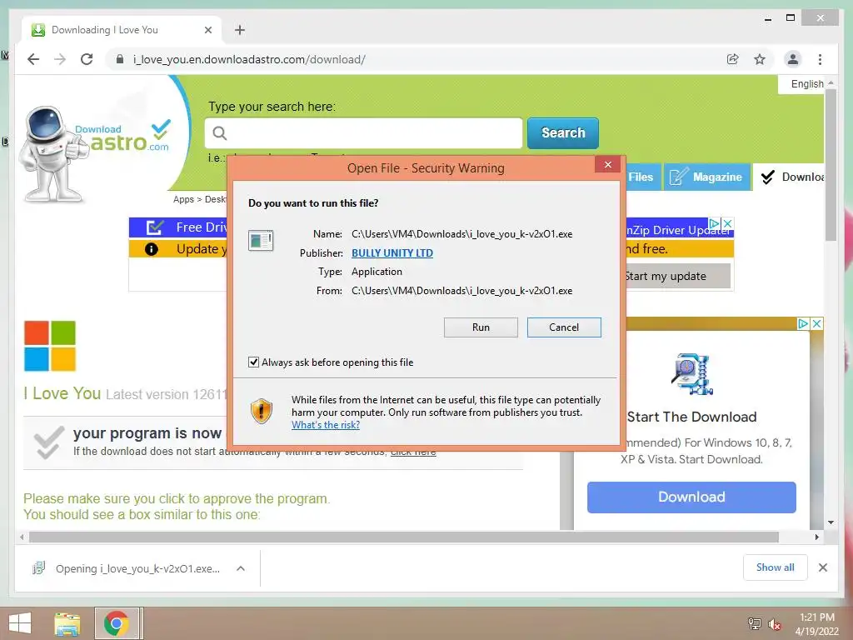Click the blue Search button
Viewport: 853px width, 640px height.
(x=563, y=132)
